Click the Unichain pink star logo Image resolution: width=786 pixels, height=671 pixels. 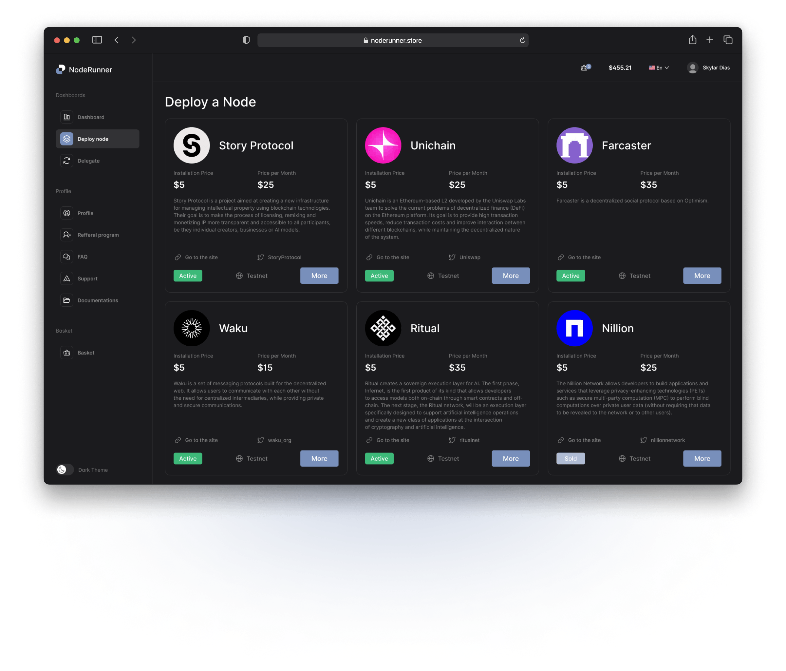click(383, 145)
